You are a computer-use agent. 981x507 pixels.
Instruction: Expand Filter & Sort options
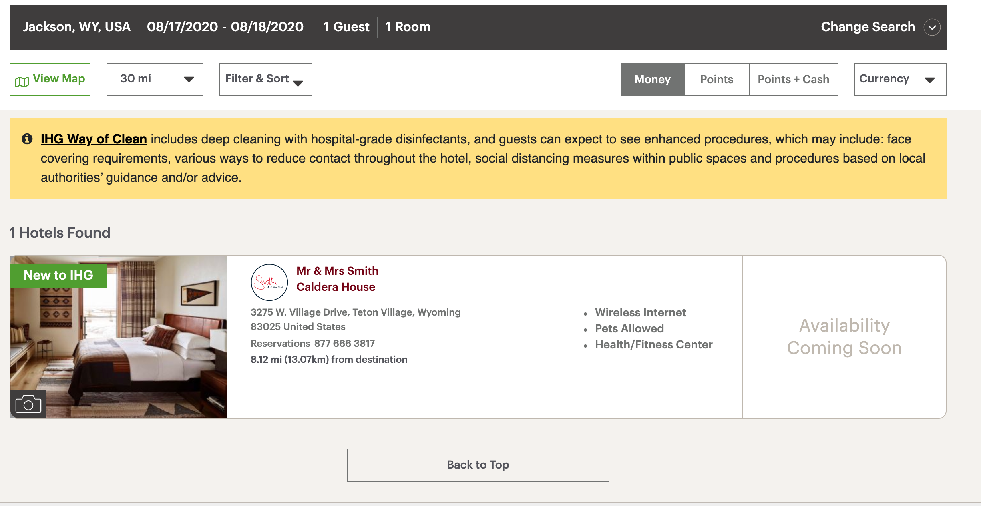click(265, 79)
